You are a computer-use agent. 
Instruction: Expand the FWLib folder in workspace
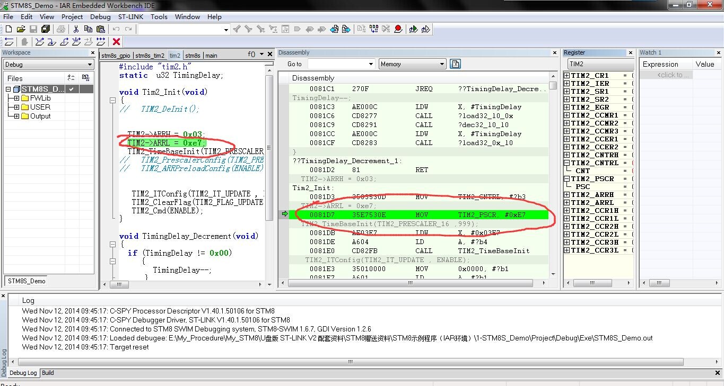point(17,98)
